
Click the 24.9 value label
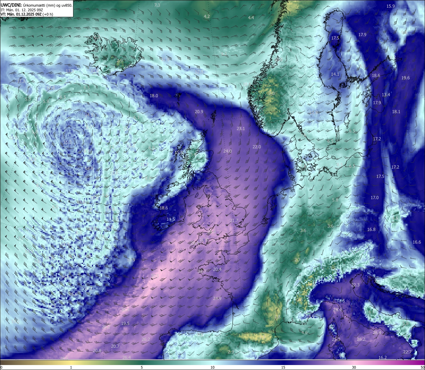(217, 298)
